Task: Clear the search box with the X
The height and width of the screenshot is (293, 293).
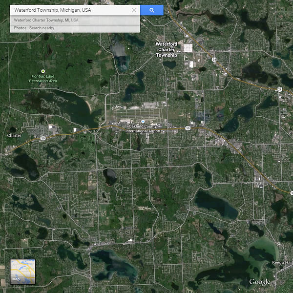Action: (134, 10)
